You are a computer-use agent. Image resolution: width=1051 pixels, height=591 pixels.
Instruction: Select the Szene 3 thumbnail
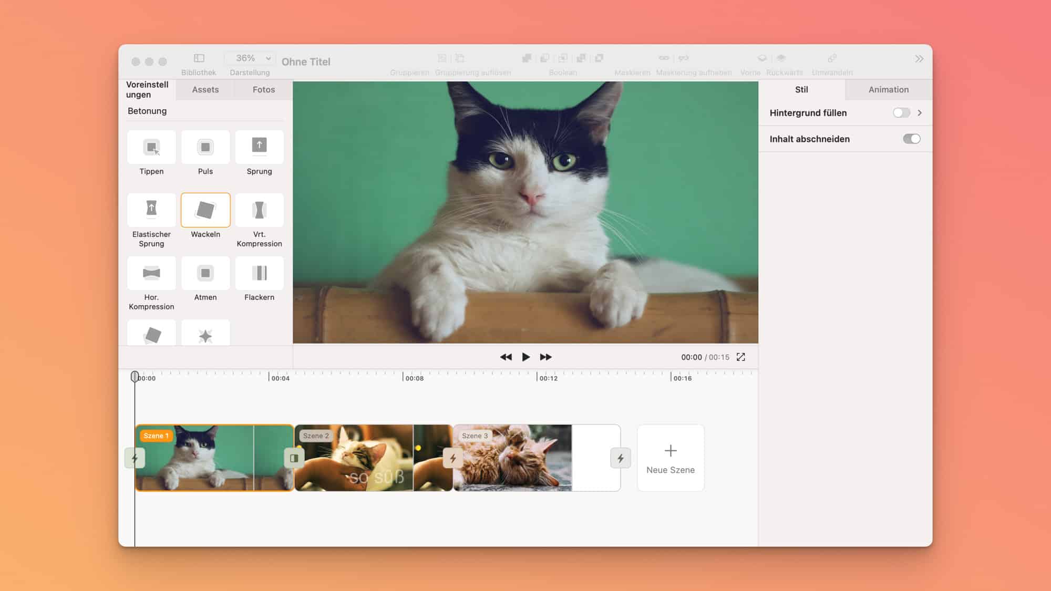click(512, 458)
